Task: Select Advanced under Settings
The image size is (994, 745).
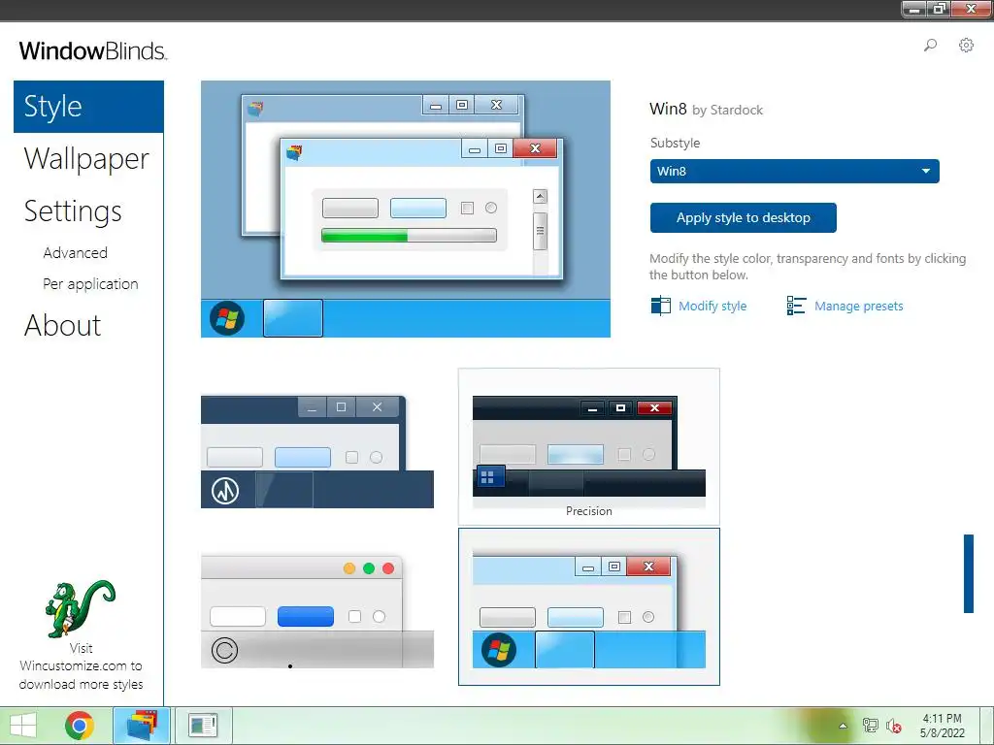Action: click(76, 253)
